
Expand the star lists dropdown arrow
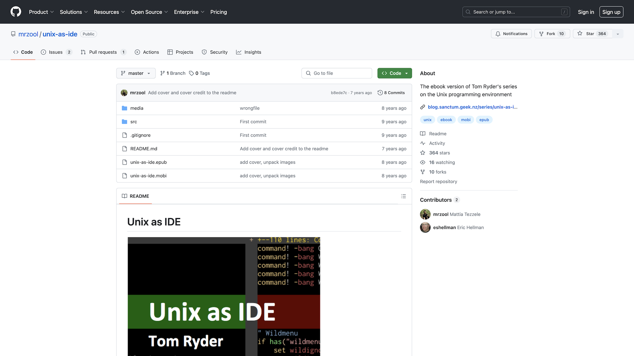618,34
